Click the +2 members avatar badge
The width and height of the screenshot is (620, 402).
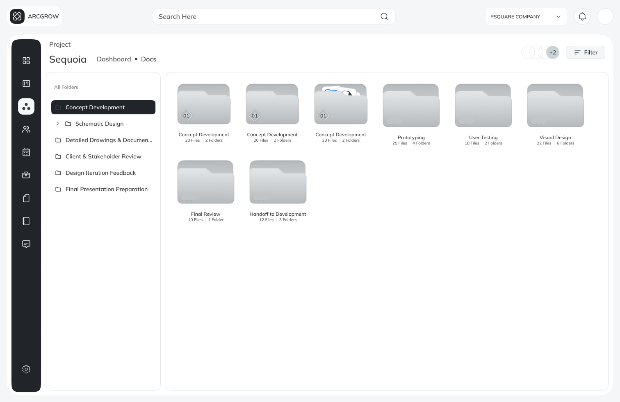click(553, 52)
